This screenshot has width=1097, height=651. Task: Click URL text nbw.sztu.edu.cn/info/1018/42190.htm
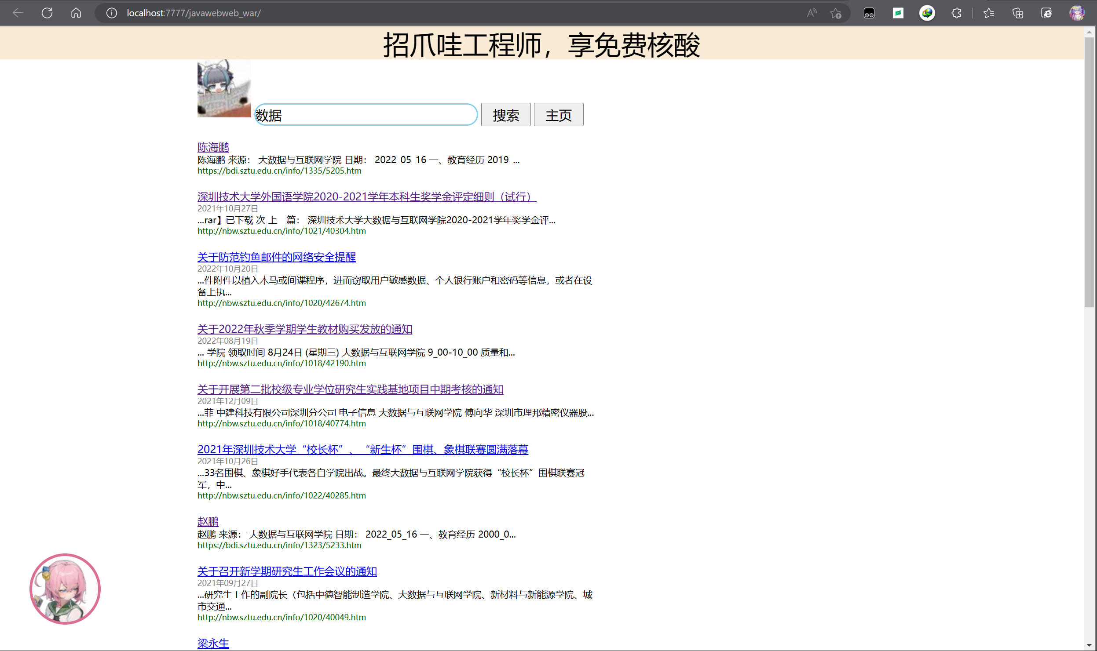[282, 363]
